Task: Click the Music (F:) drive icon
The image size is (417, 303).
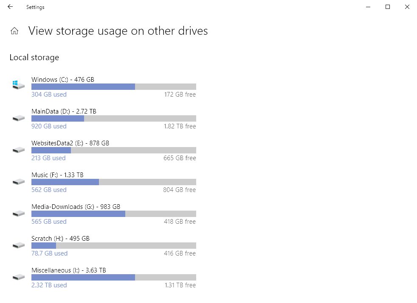Action: pyautogui.click(x=19, y=182)
